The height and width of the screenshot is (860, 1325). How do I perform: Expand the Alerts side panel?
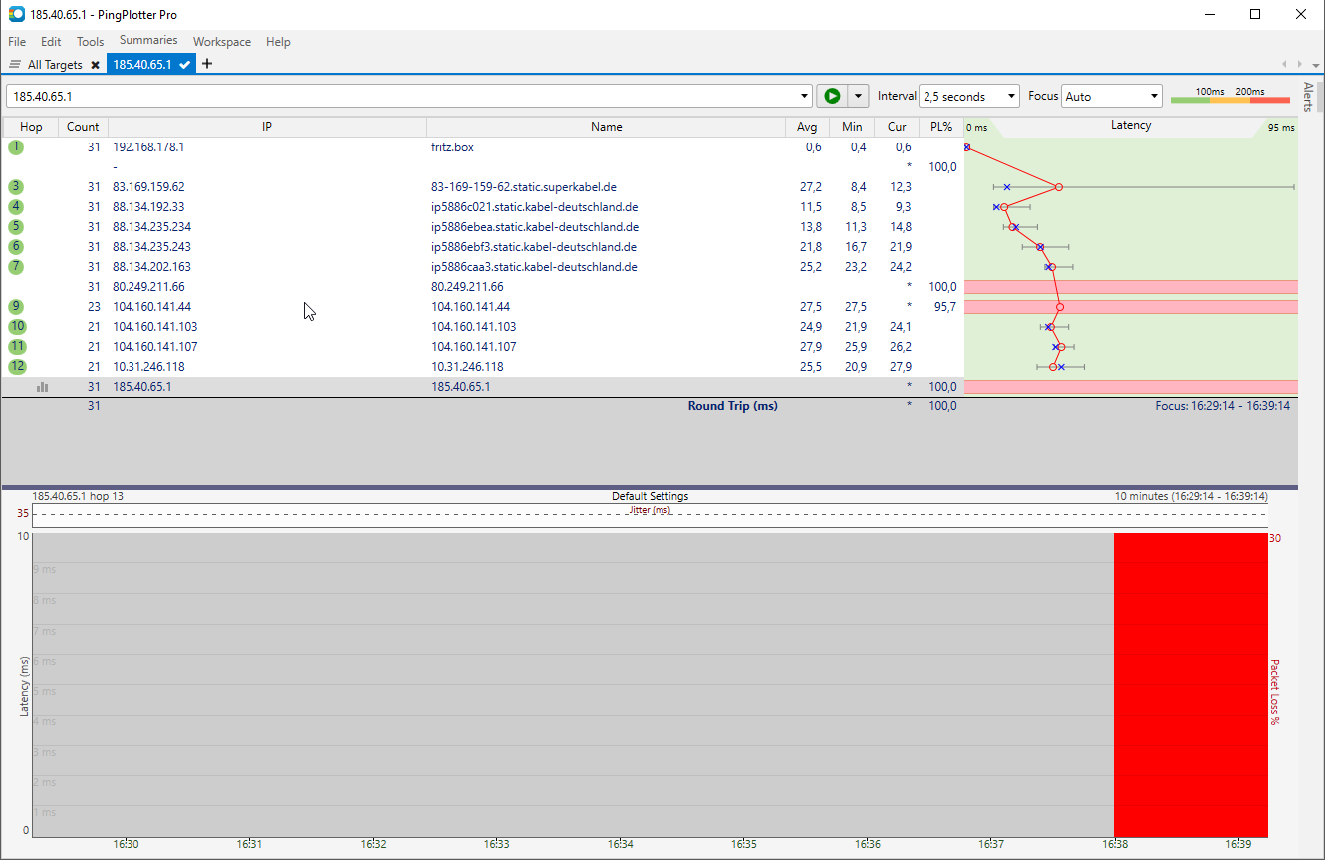(1308, 97)
